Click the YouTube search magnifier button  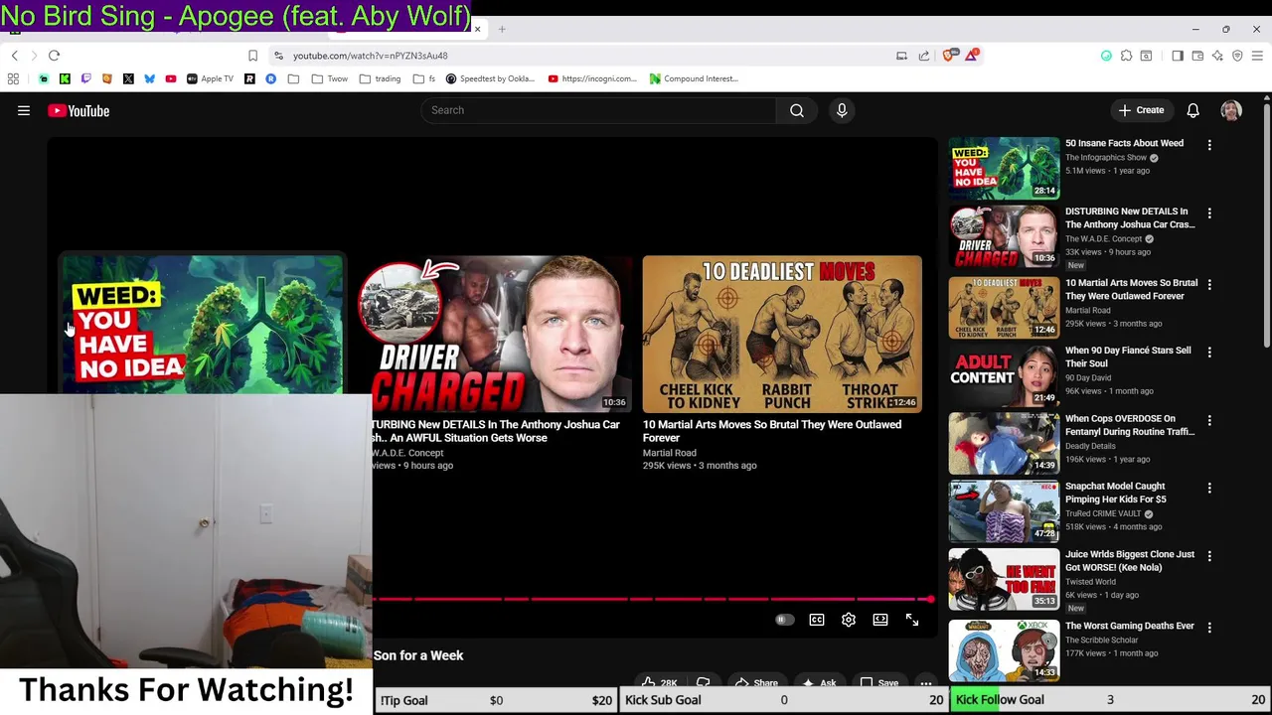click(x=797, y=110)
